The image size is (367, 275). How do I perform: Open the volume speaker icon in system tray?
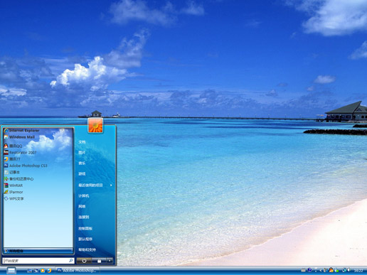tap(349, 270)
